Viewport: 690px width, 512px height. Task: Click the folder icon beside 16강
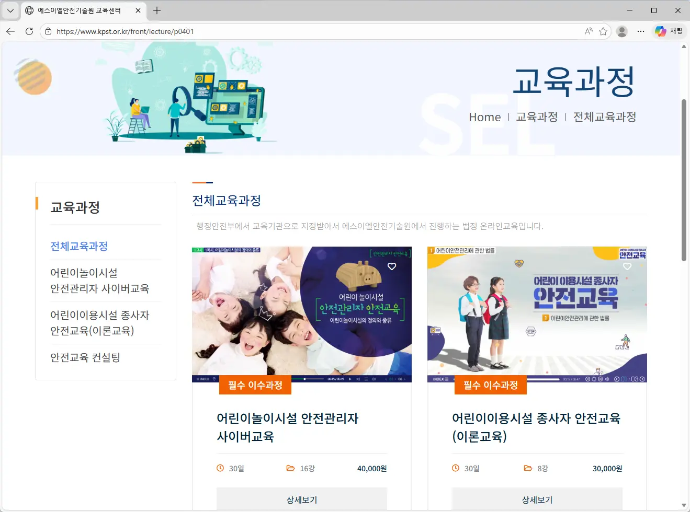pos(291,468)
